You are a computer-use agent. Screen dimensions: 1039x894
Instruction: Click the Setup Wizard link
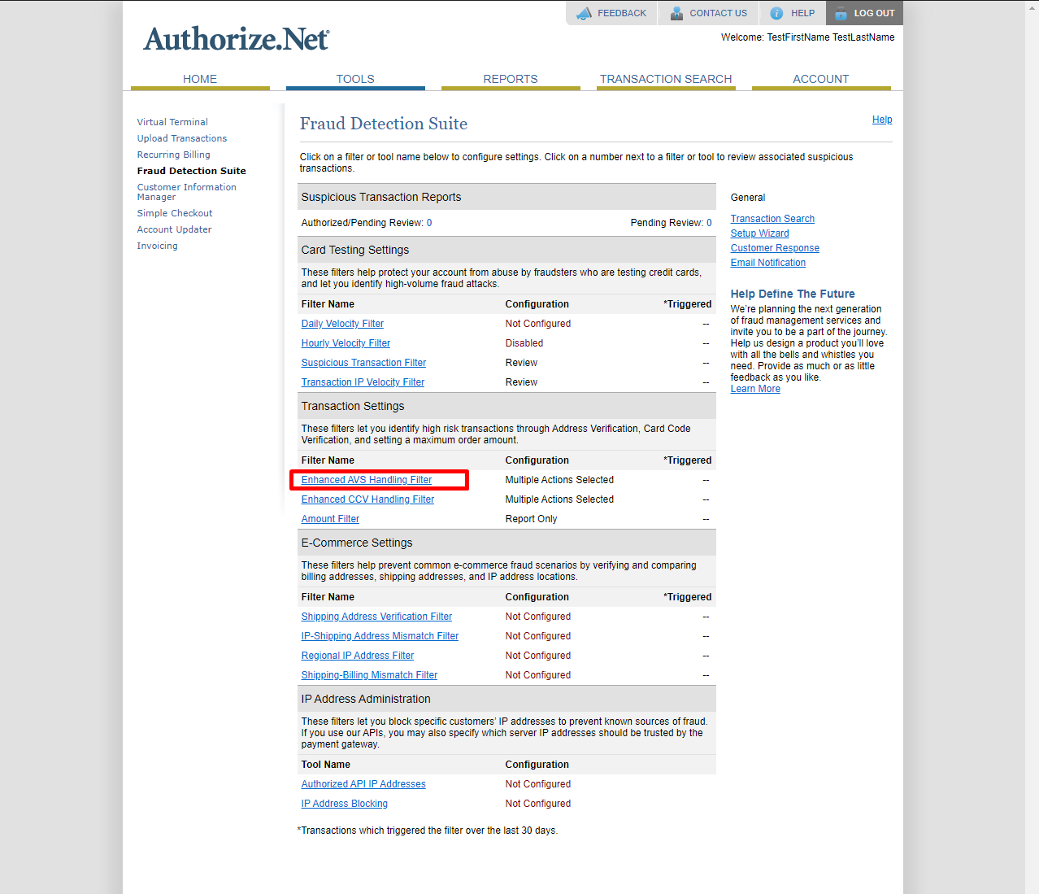click(x=759, y=233)
